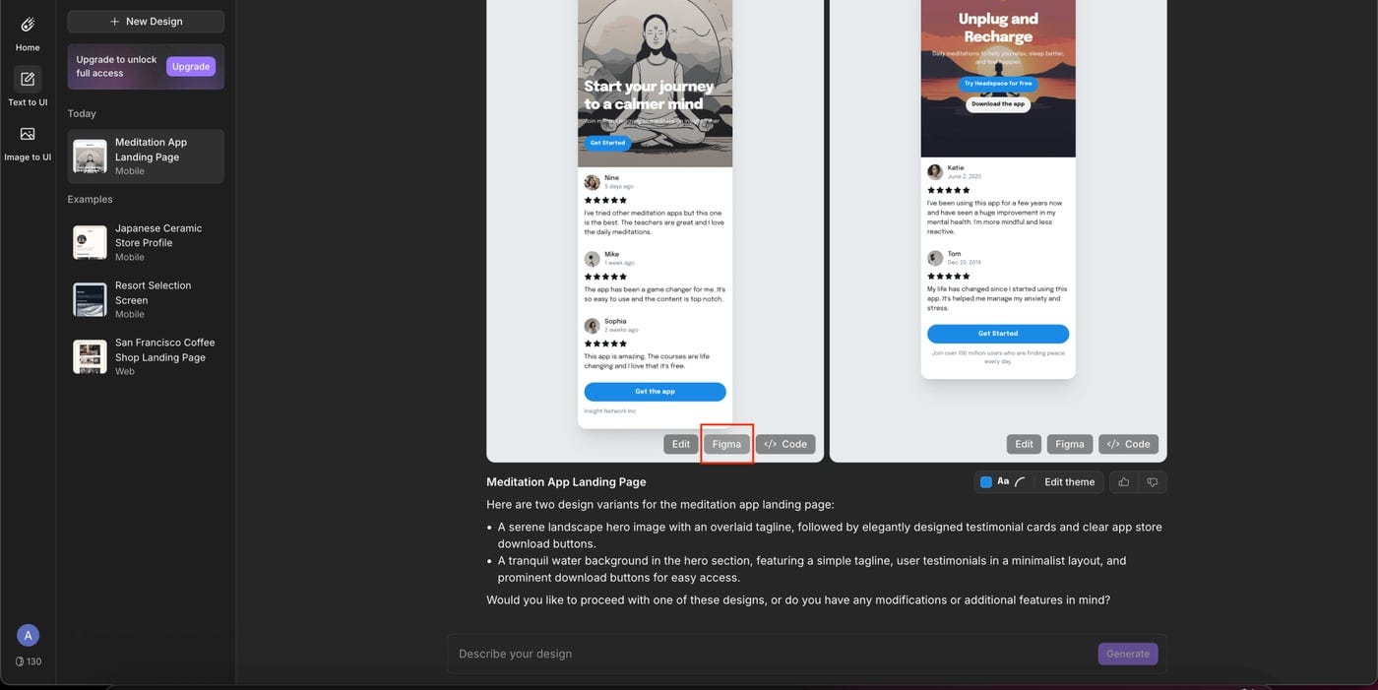The width and height of the screenshot is (1378, 690).
Task: Click the Aa typography theme icon
Action: point(1003,481)
